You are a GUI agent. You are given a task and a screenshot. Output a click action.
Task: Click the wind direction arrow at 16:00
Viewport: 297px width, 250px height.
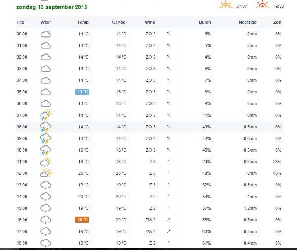click(x=169, y=220)
